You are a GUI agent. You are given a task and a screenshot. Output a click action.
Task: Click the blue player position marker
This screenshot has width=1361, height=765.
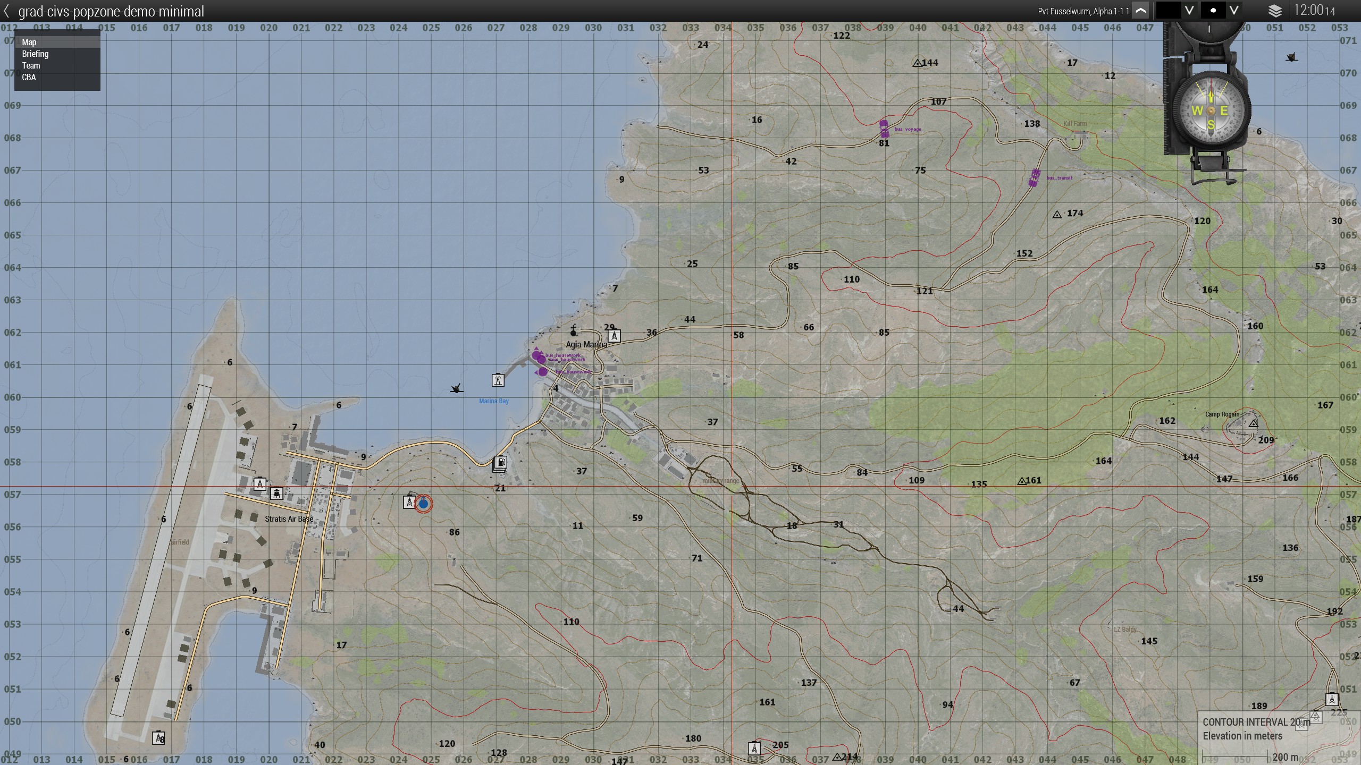(x=423, y=504)
